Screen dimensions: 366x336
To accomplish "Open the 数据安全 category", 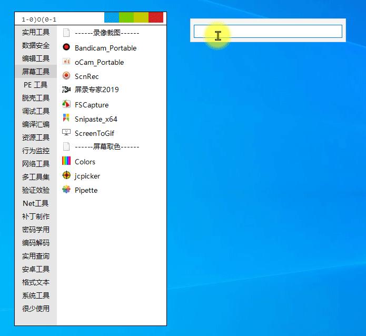I will point(36,45).
